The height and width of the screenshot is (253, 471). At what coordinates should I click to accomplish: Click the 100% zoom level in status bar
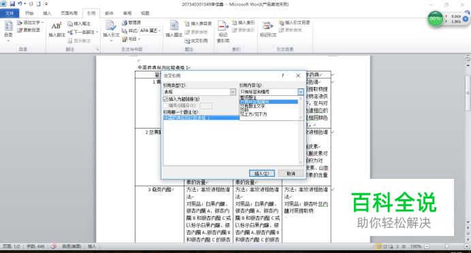[x=415, y=247]
